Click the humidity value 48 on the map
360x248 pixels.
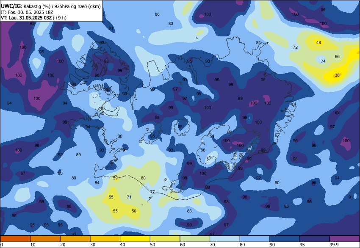pyautogui.click(x=318, y=42)
